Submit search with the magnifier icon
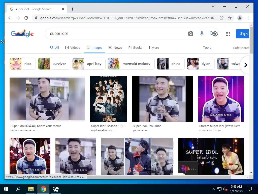The height and width of the screenshot is (194, 258). [x=211, y=33]
